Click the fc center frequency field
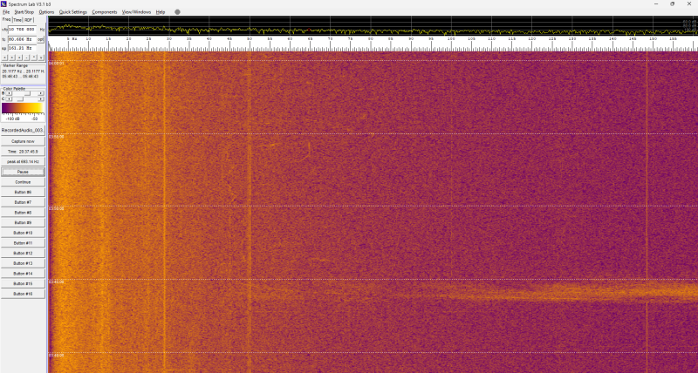 tap(23, 39)
